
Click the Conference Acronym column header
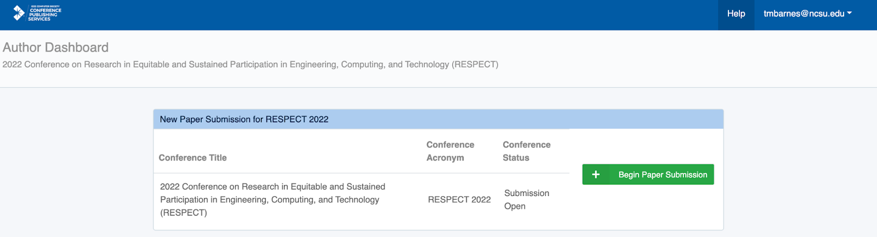pos(451,151)
